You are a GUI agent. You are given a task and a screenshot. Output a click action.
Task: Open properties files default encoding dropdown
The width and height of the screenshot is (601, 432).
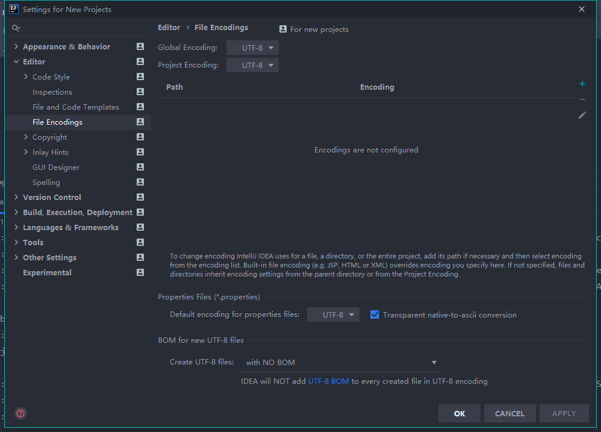pos(333,315)
